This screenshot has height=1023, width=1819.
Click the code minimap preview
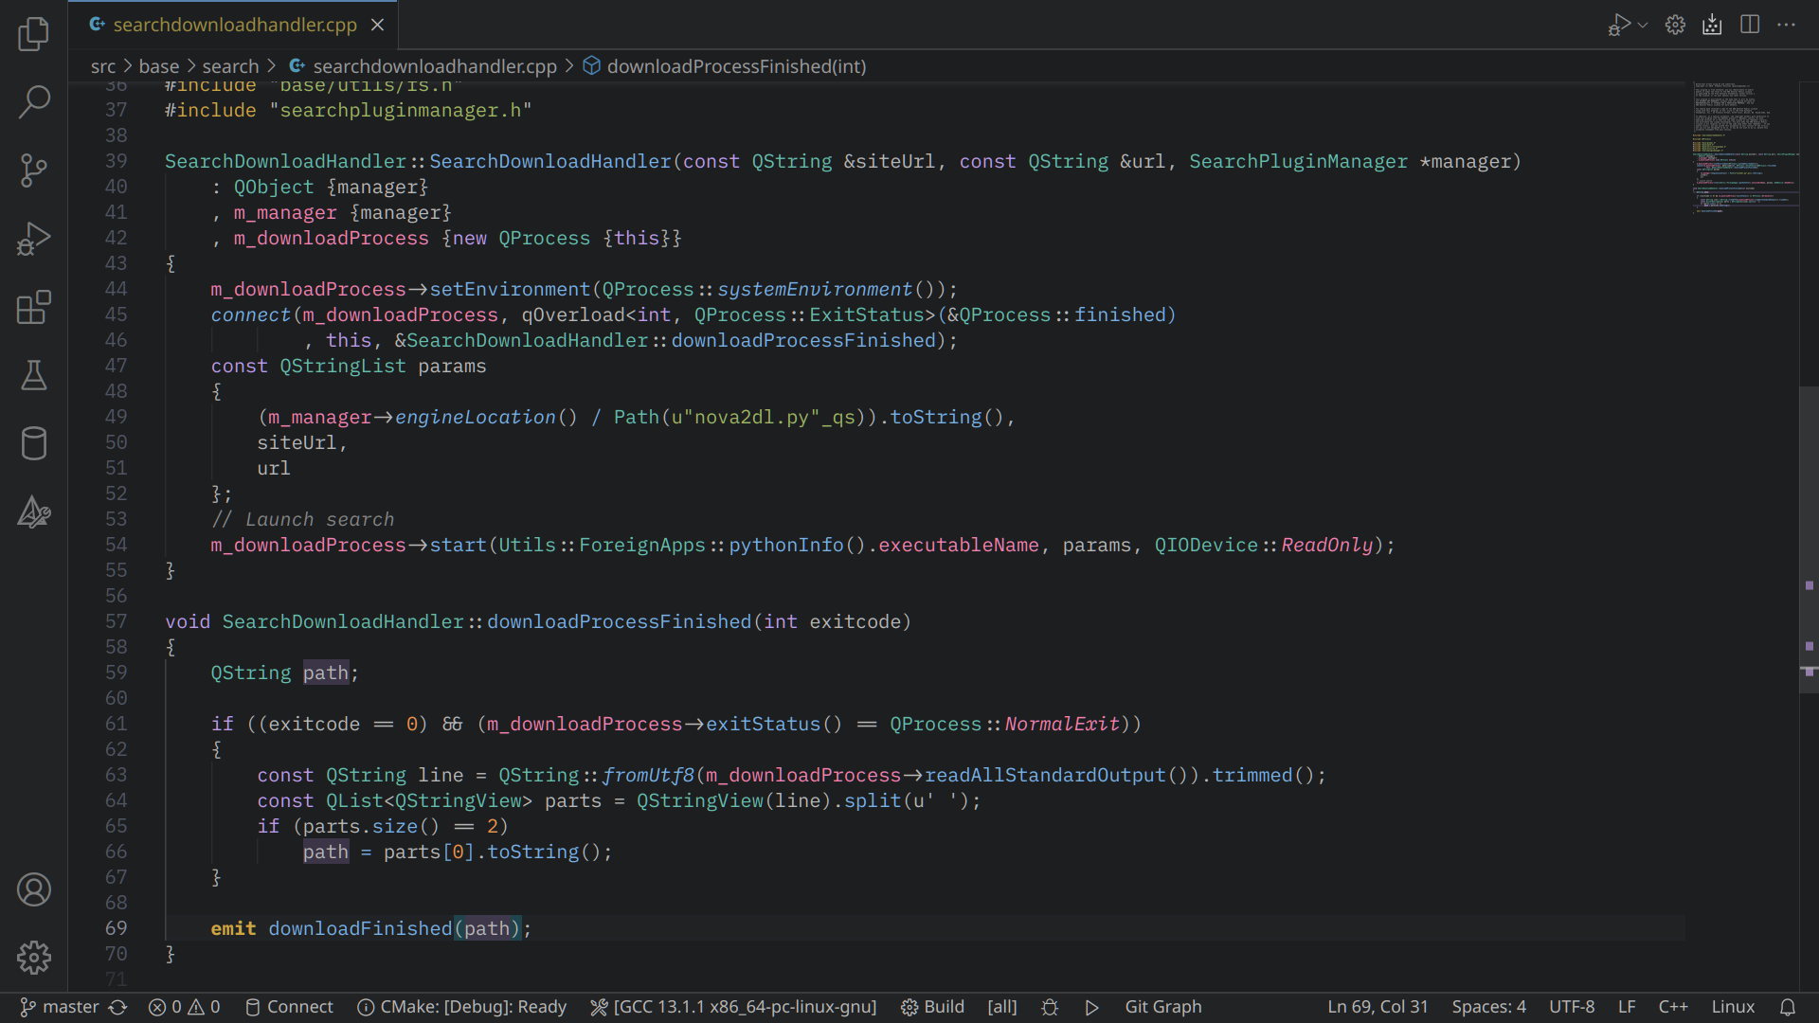1743,147
